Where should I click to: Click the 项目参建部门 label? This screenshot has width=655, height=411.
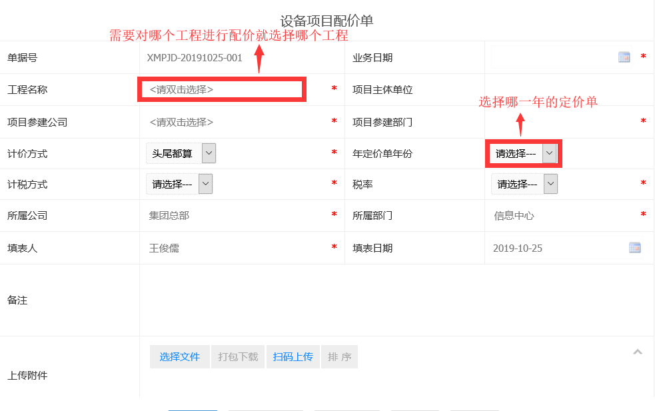click(382, 122)
